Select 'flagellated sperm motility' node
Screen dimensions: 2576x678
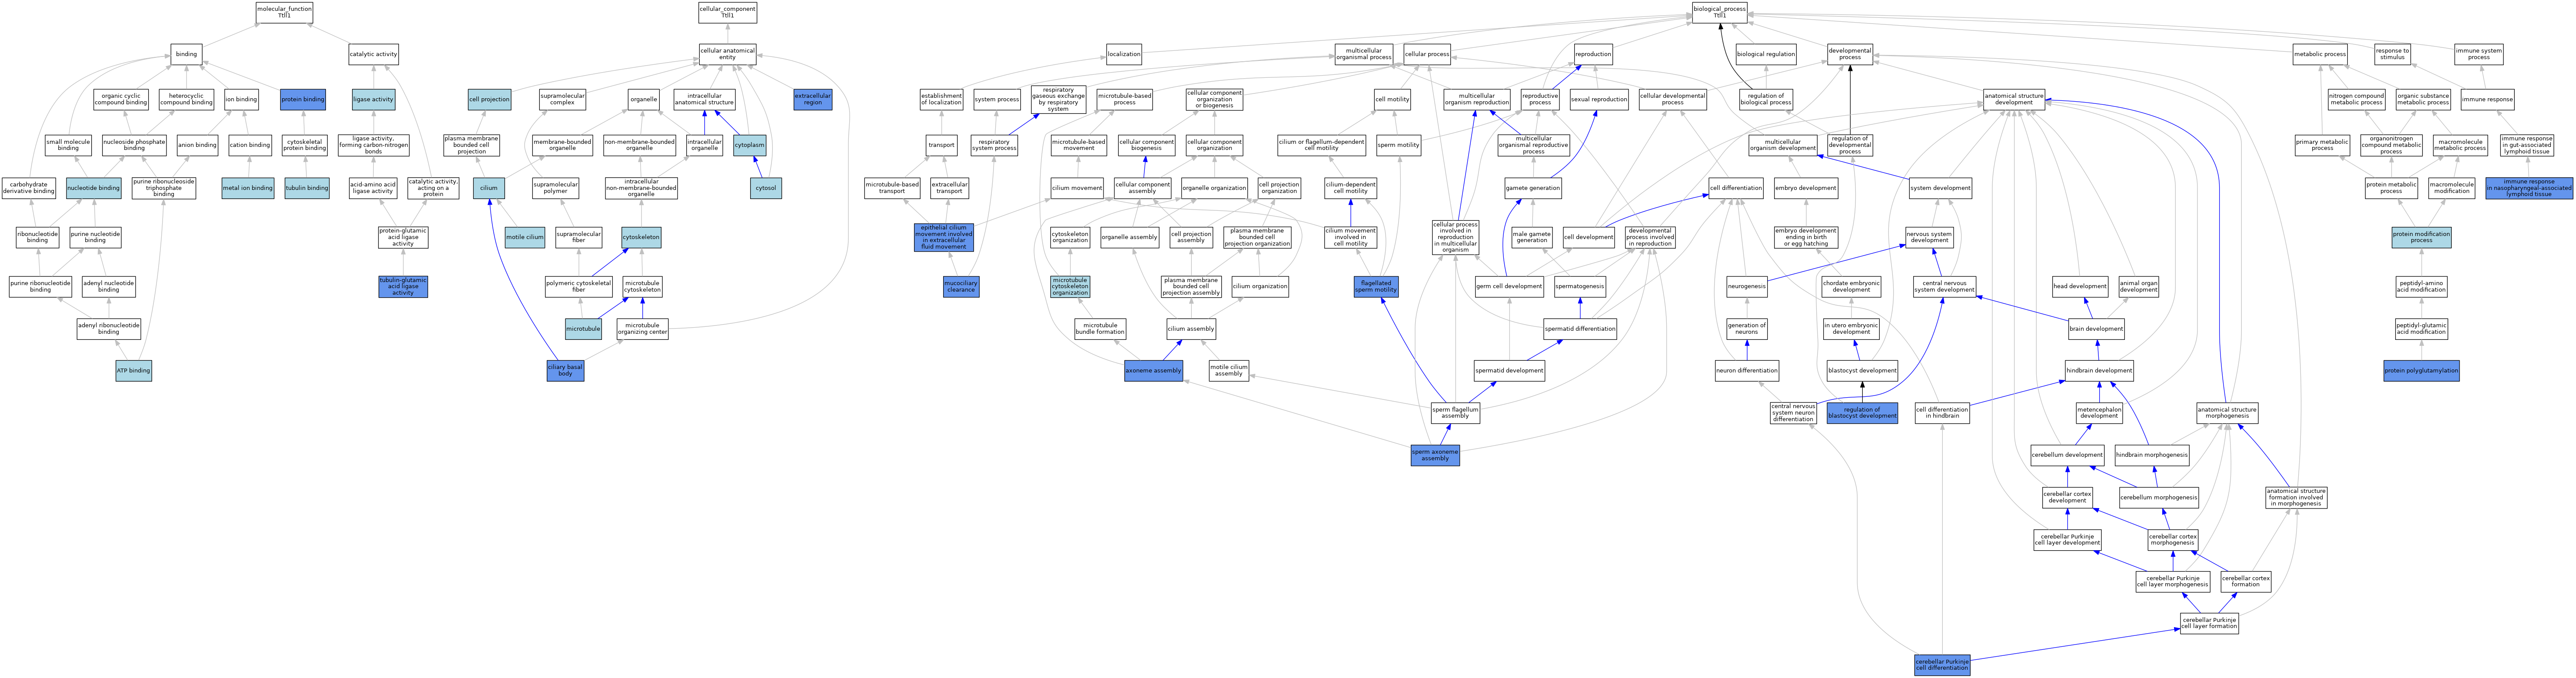coord(1376,287)
